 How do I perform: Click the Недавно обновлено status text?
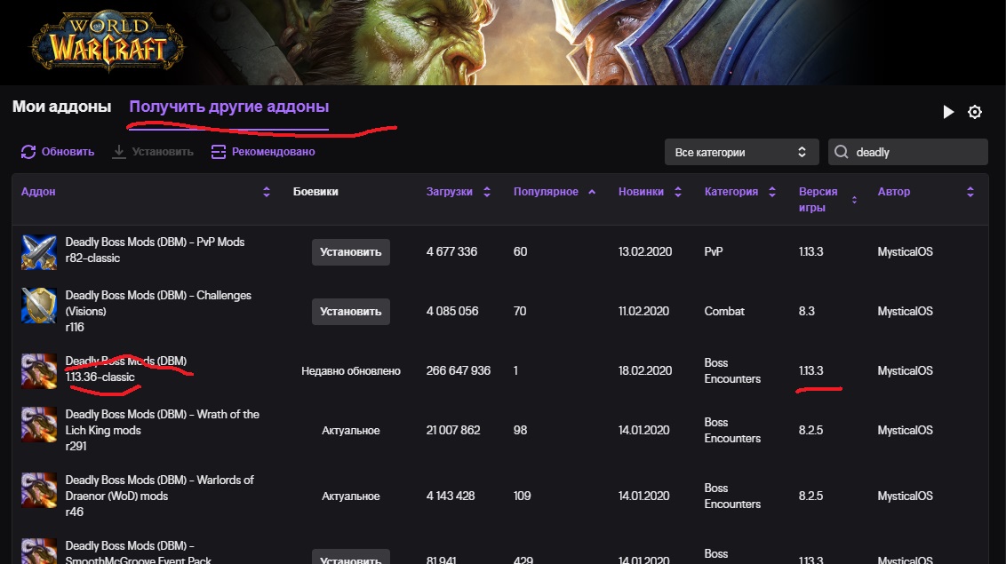click(x=351, y=370)
